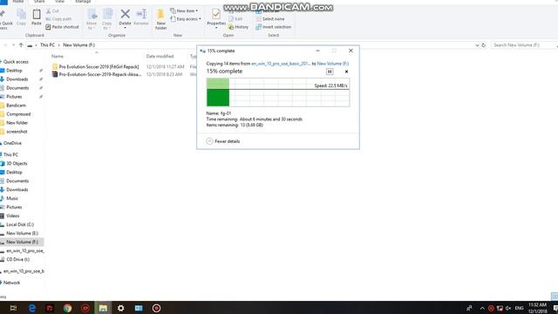This screenshot has height=314, width=558.
Task: Go up one folder level arrow
Action: click(21, 45)
